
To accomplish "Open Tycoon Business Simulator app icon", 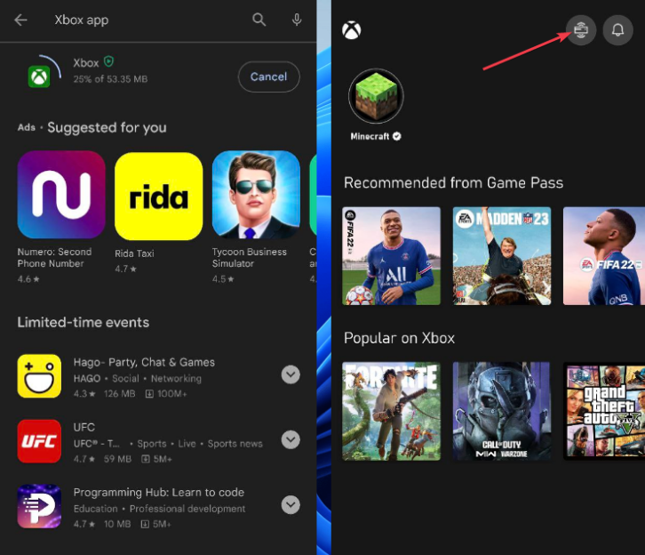I will click(256, 194).
